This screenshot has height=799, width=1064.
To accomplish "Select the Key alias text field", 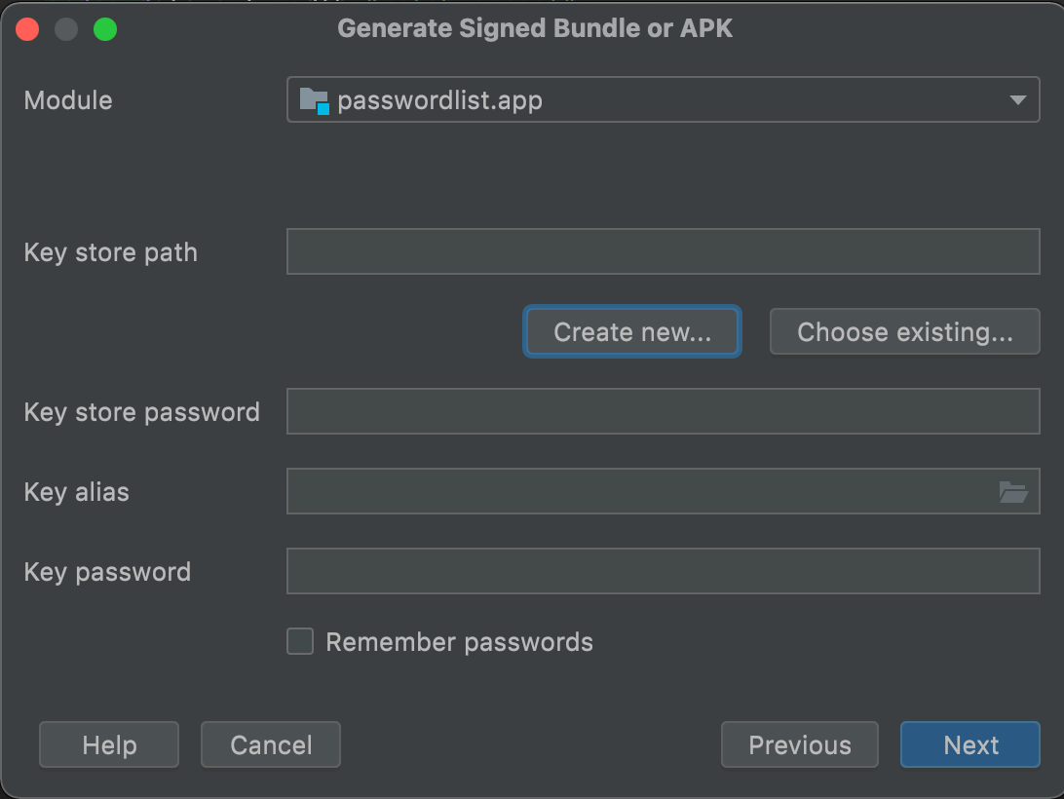I will tap(638, 492).
